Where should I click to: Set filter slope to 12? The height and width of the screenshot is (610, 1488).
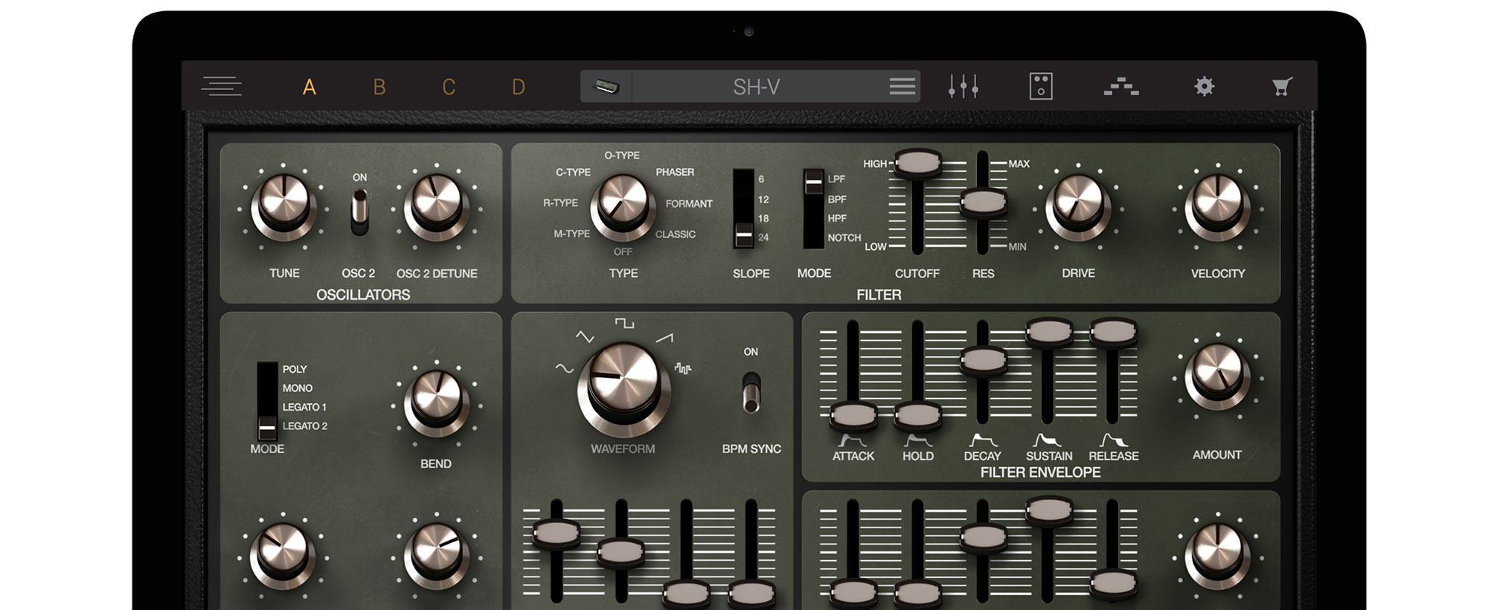pos(763,199)
